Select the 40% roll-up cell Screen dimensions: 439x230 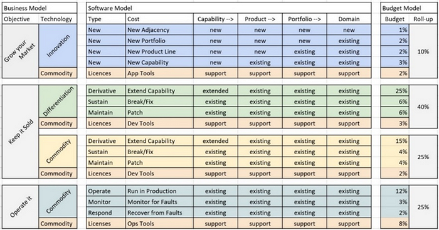point(423,107)
